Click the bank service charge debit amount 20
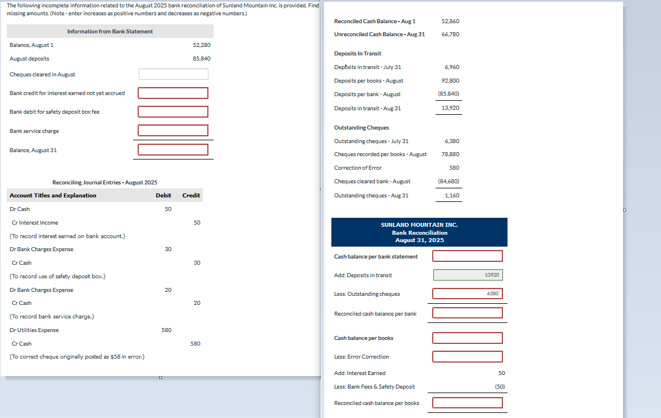The height and width of the screenshot is (418, 661). pyautogui.click(x=168, y=290)
